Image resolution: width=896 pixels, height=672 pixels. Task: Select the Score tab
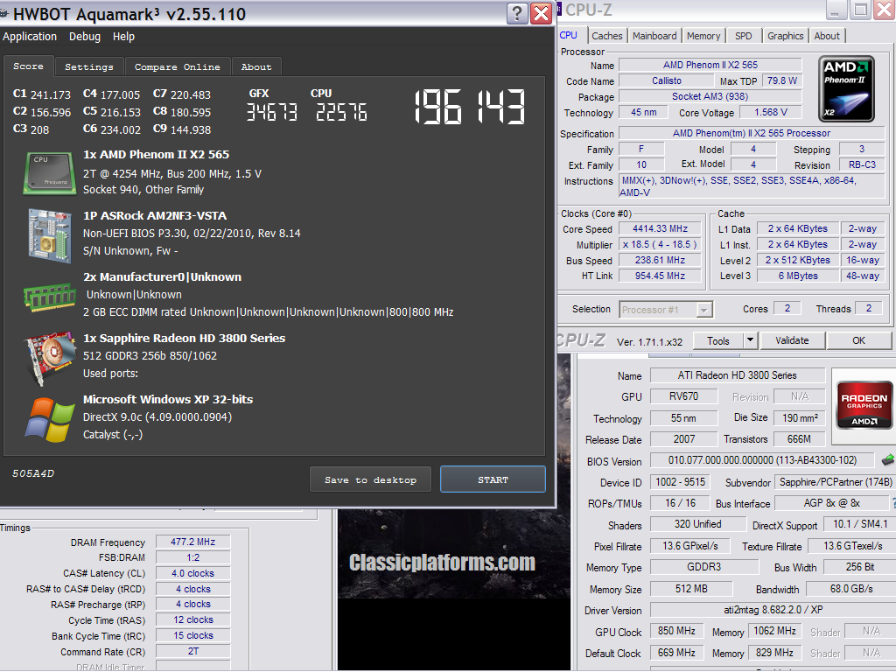click(29, 66)
